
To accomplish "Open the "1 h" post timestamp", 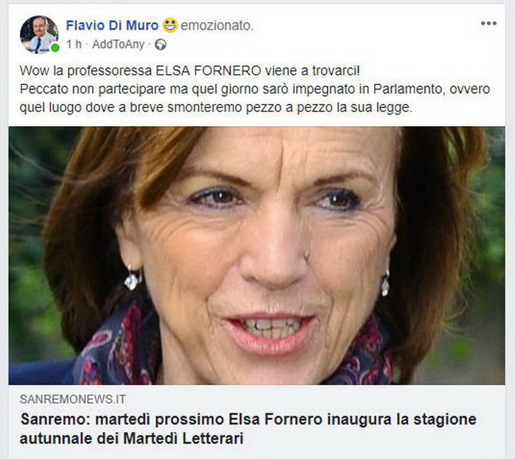I will tap(74, 44).
